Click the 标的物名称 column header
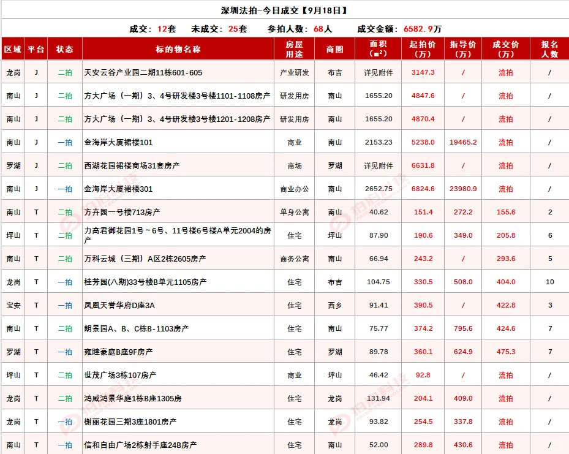 click(178, 49)
